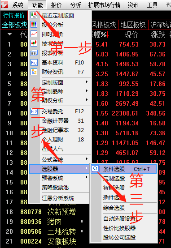Select the 猪肉 row name
The image size is (171, 248).
point(54,222)
